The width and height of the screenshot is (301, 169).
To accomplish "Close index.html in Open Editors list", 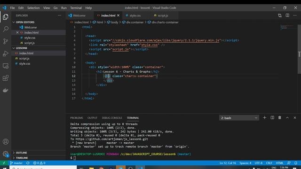I will tap(17, 32).
